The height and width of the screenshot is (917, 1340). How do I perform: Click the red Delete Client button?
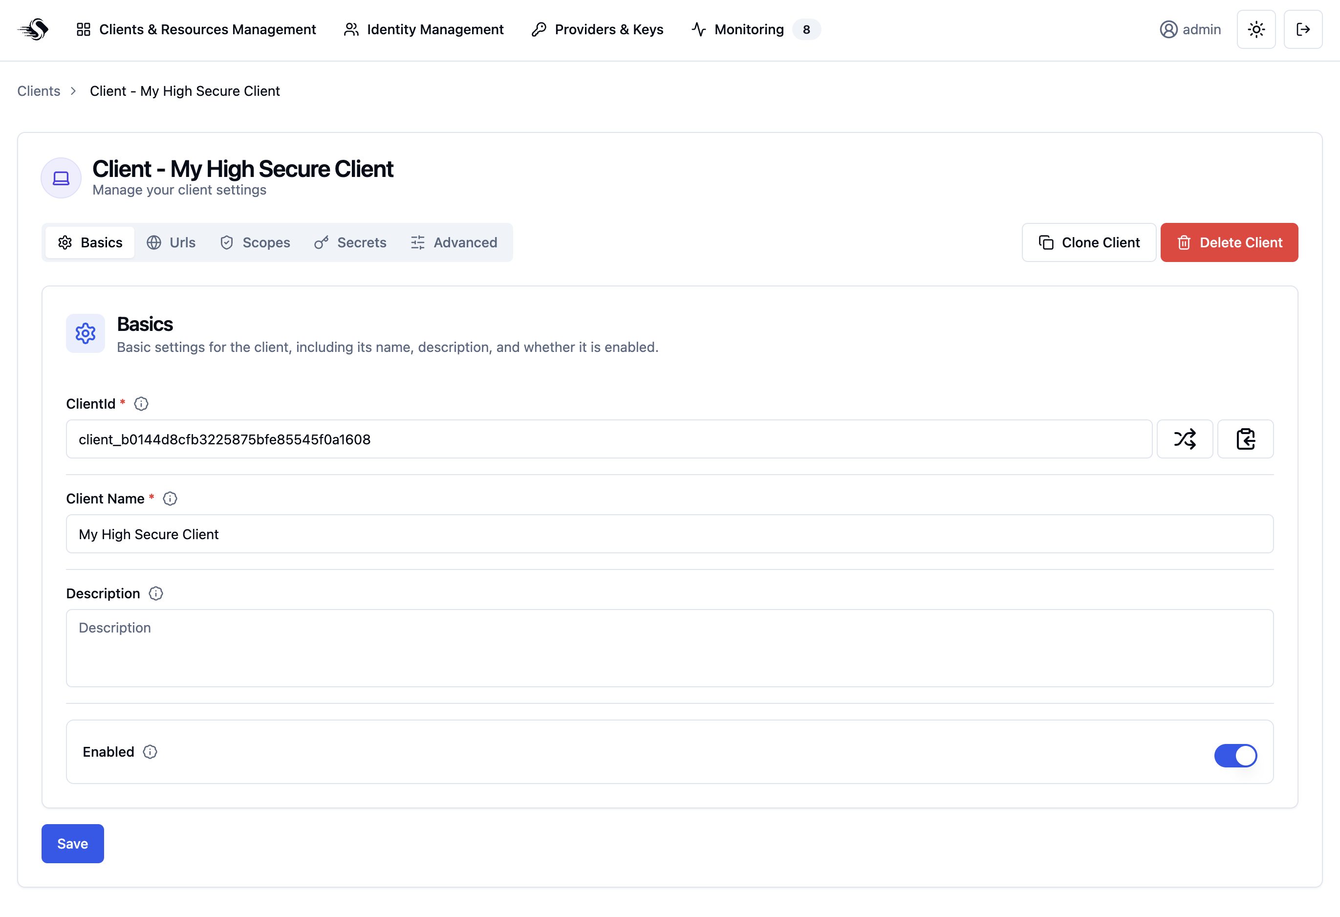[1229, 242]
